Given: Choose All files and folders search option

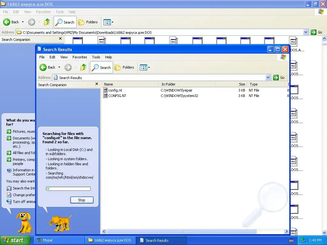Looking at the screenshot, I should pyautogui.click(x=21, y=153).
